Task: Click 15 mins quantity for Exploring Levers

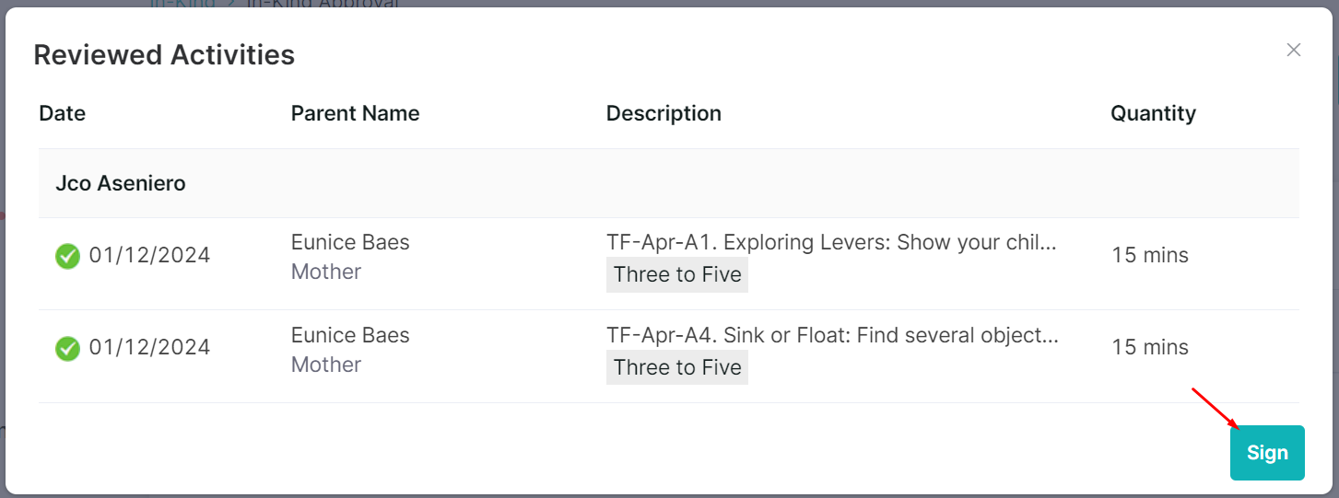Action: pyautogui.click(x=1150, y=255)
